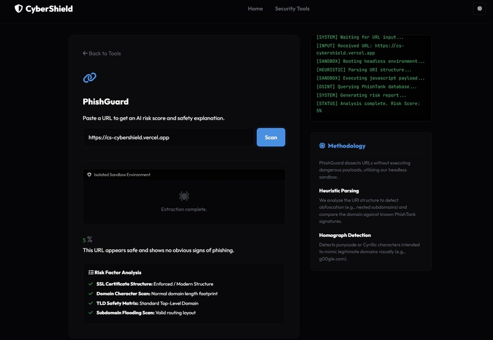Image resolution: width=493 pixels, height=340 pixels.
Task: Click the blue chain link PhishGuard icon
Action: click(89, 78)
